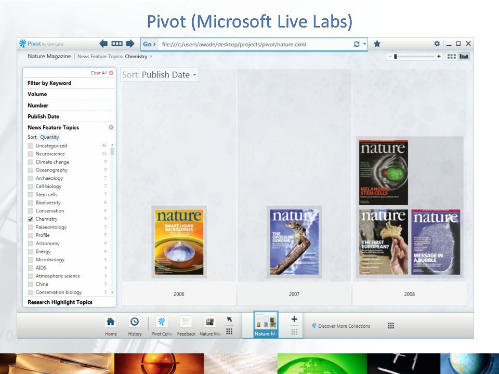This screenshot has width=499, height=374.
Task: Open the Sort: Publish Date dropdown
Action: tap(159, 75)
